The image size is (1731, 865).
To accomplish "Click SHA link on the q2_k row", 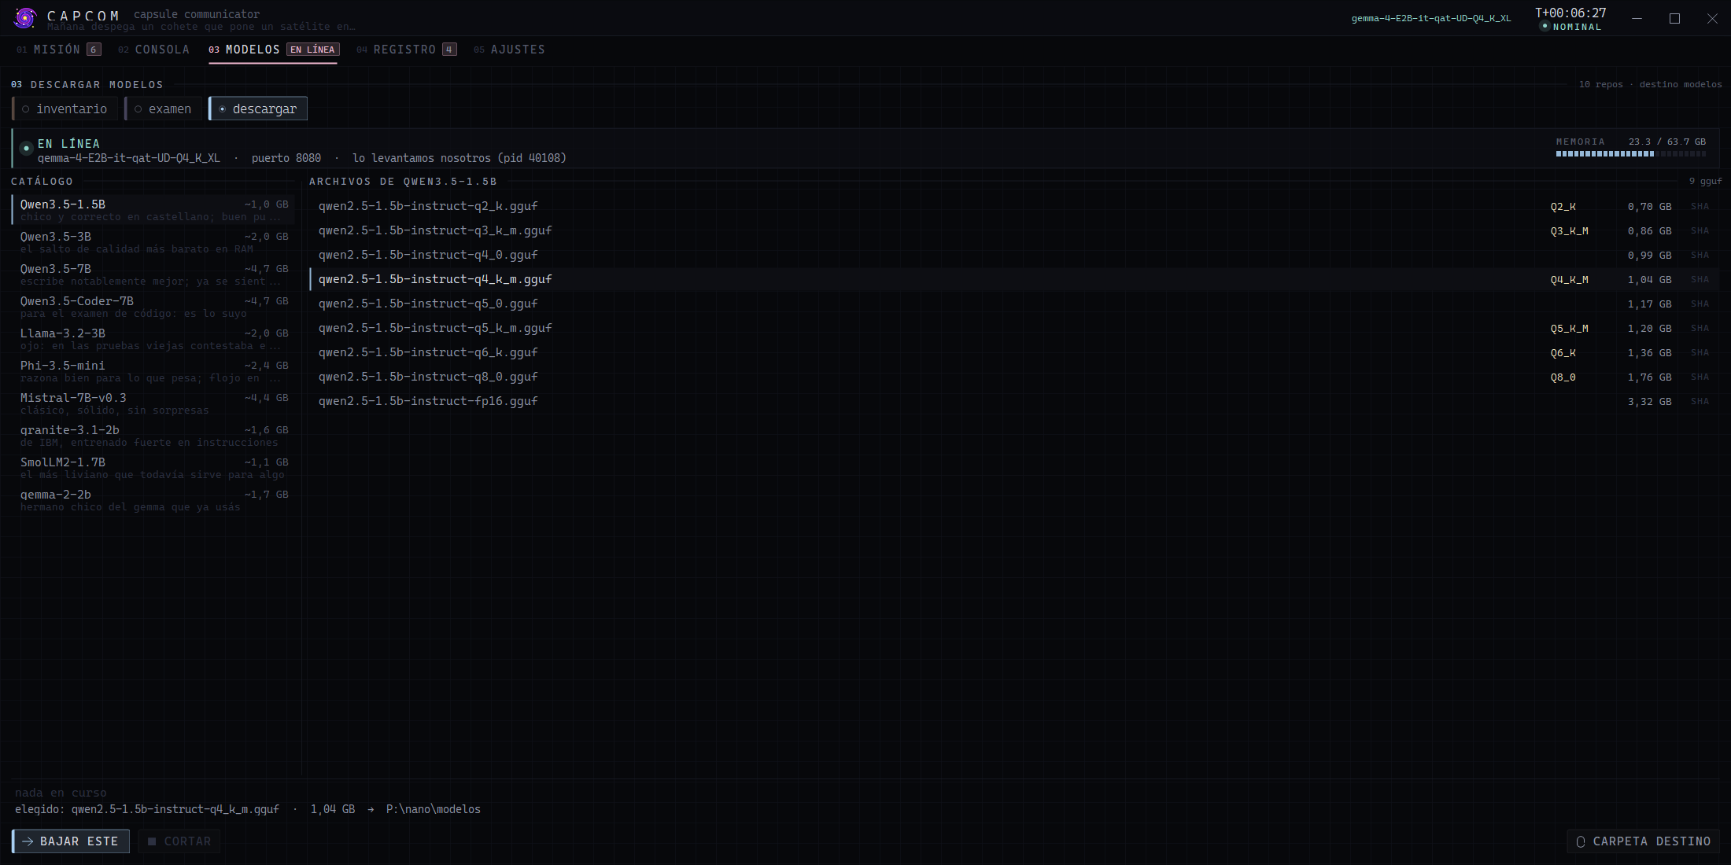I will (x=1700, y=206).
